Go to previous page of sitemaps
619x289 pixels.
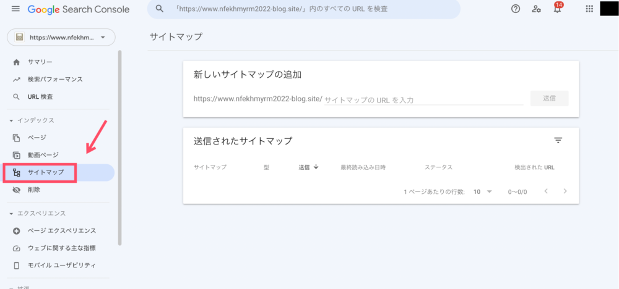click(x=547, y=191)
